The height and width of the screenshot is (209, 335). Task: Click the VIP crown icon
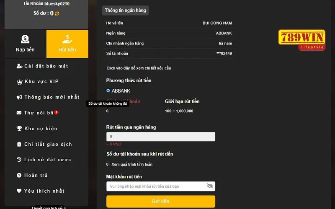coord(19,82)
